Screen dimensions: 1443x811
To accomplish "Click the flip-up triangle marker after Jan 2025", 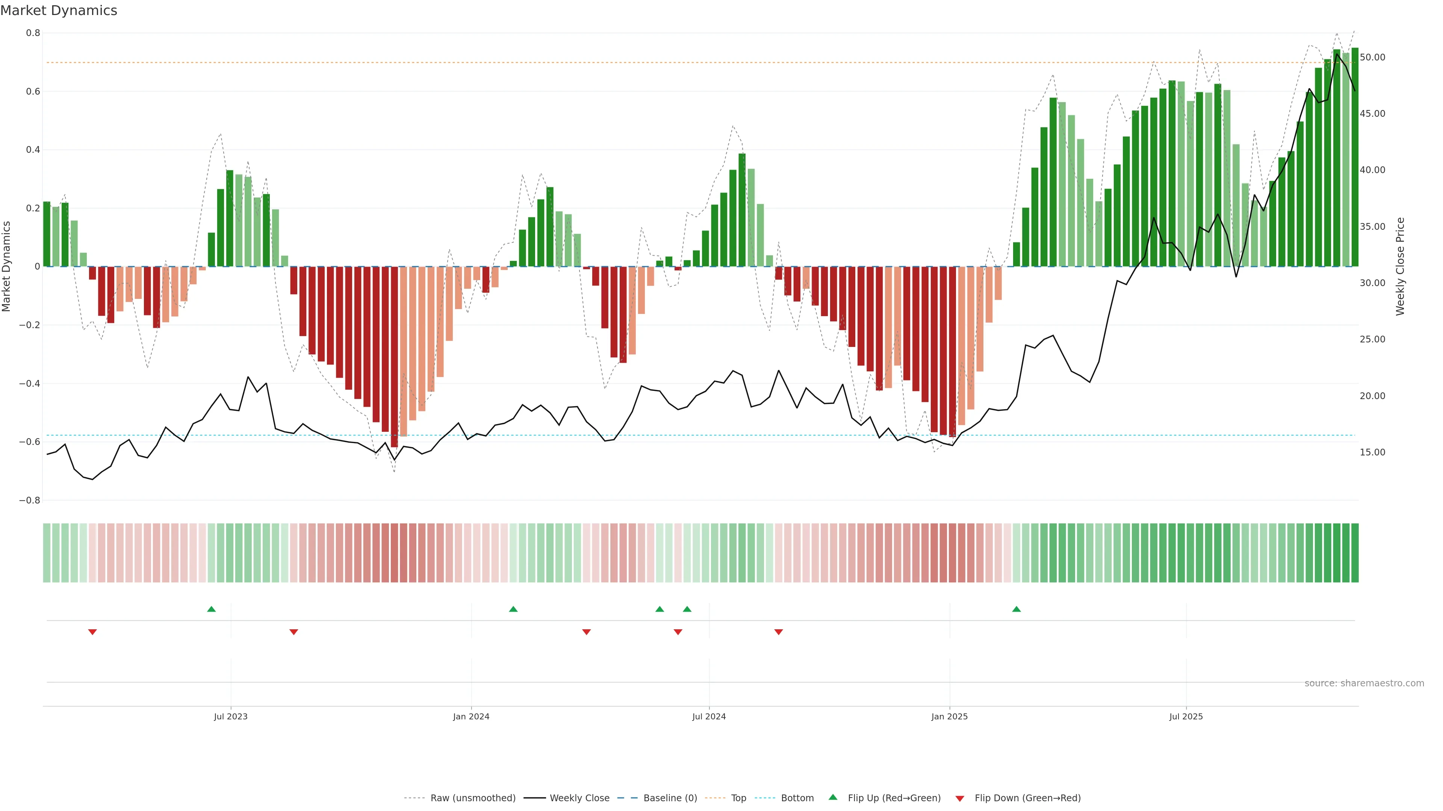I will tap(1016, 609).
